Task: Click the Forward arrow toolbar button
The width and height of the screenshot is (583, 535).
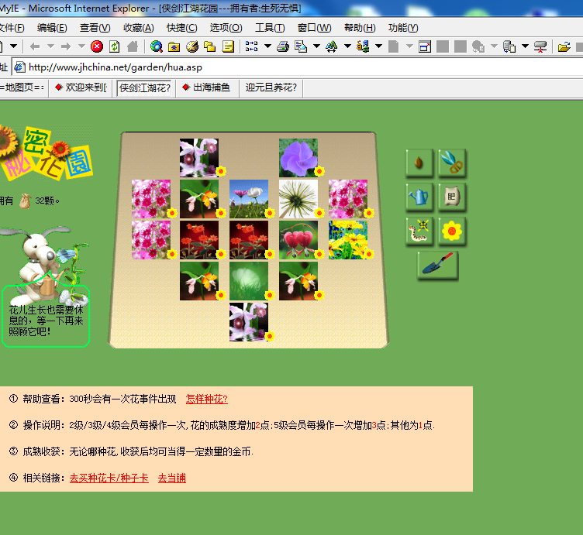Action: [66, 46]
